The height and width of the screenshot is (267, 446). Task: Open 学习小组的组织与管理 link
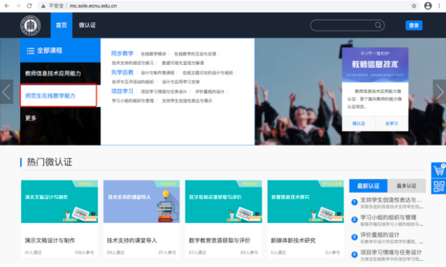133,101
